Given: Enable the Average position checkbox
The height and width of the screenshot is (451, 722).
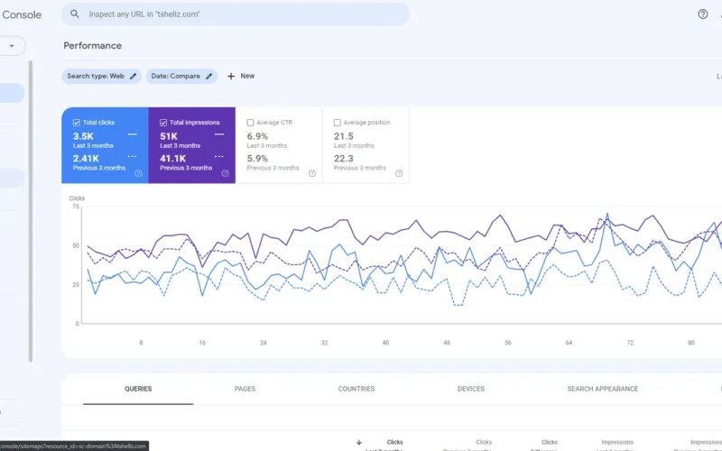Looking at the screenshot, I should point(337,123).
